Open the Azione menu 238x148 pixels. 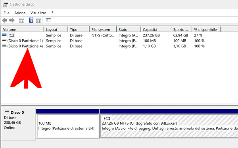pos(20,13)
